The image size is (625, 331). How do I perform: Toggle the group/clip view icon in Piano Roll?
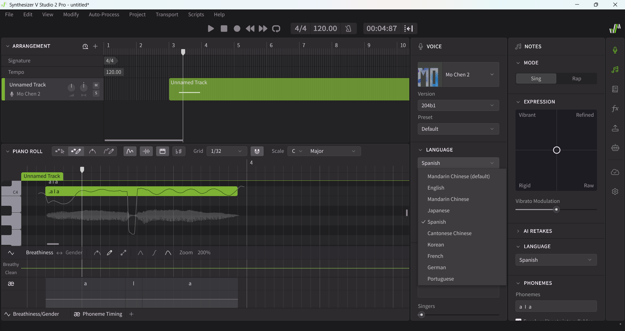click(163, 151)
